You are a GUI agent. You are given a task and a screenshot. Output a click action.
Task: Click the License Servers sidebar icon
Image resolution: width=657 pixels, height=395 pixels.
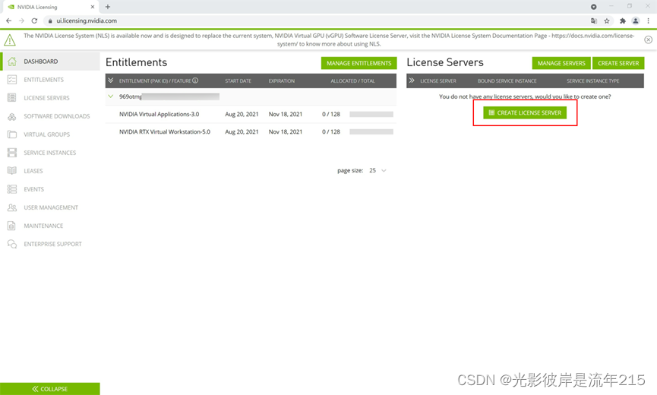tap(11, 98)
